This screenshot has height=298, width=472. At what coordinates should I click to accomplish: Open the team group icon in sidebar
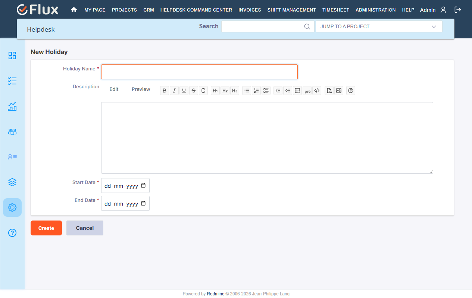pyautogui.click(x=12, y=131)
